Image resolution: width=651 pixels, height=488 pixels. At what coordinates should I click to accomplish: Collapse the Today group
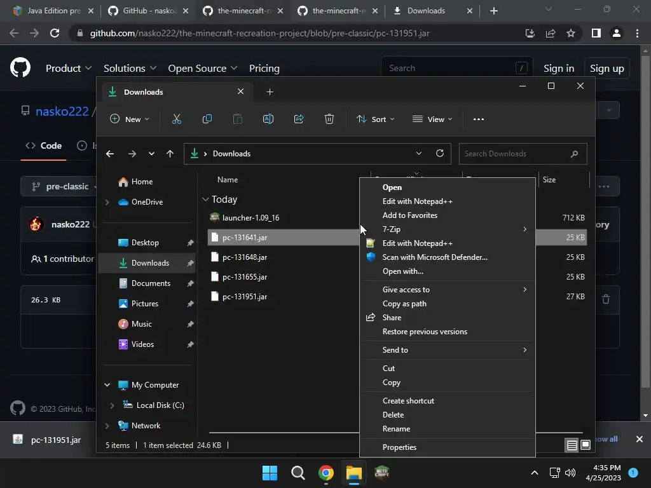[205, 200]
